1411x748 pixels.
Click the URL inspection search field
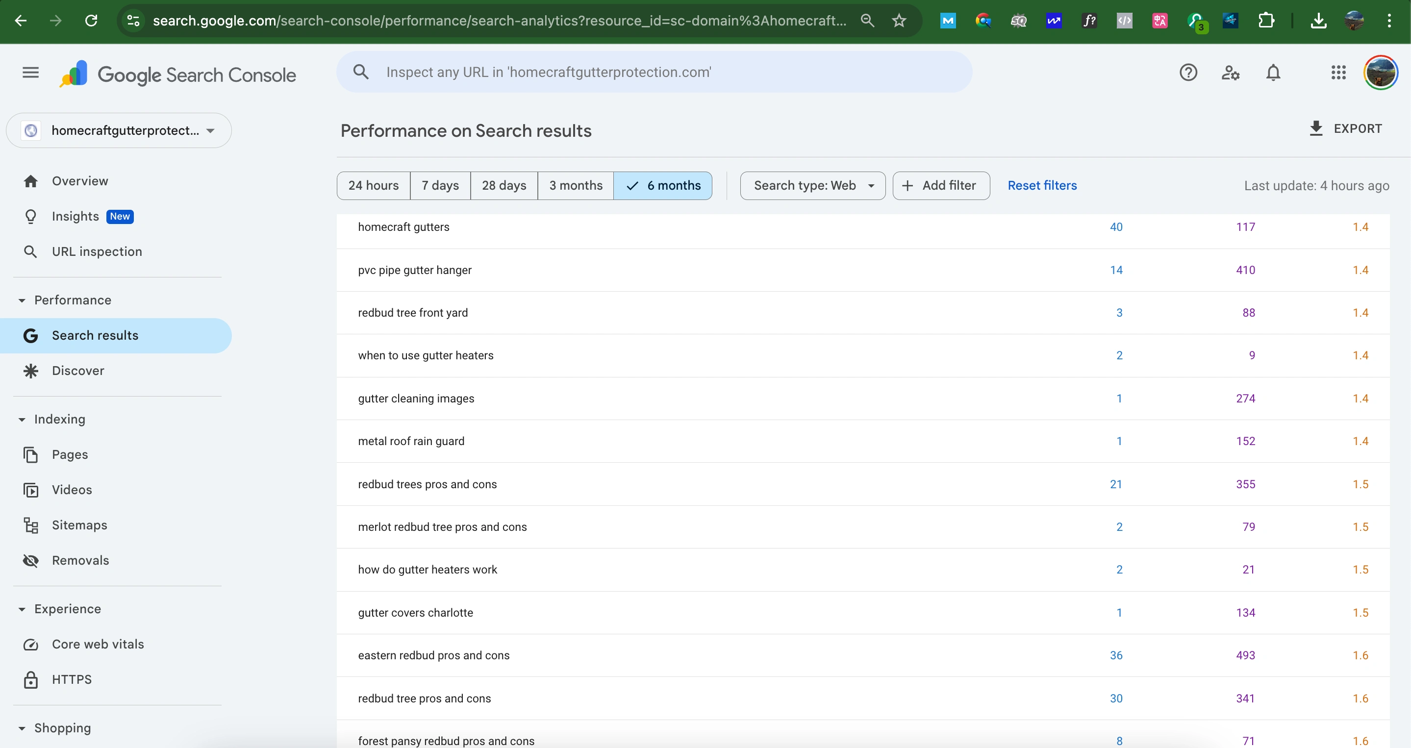pyautogui.click(x=652, y=72)
